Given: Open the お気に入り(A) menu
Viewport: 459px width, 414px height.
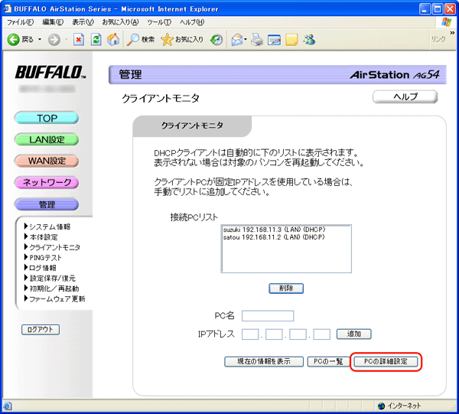Looking at the screenshot, I should (x=120, y=22).
